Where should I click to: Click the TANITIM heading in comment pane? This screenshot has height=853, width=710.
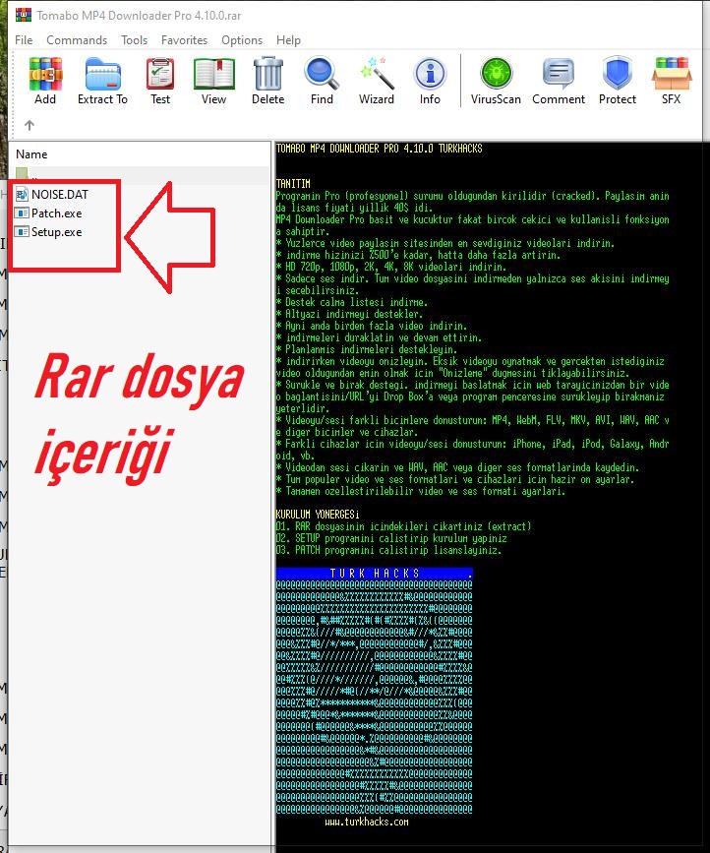(x=293, y=184)
